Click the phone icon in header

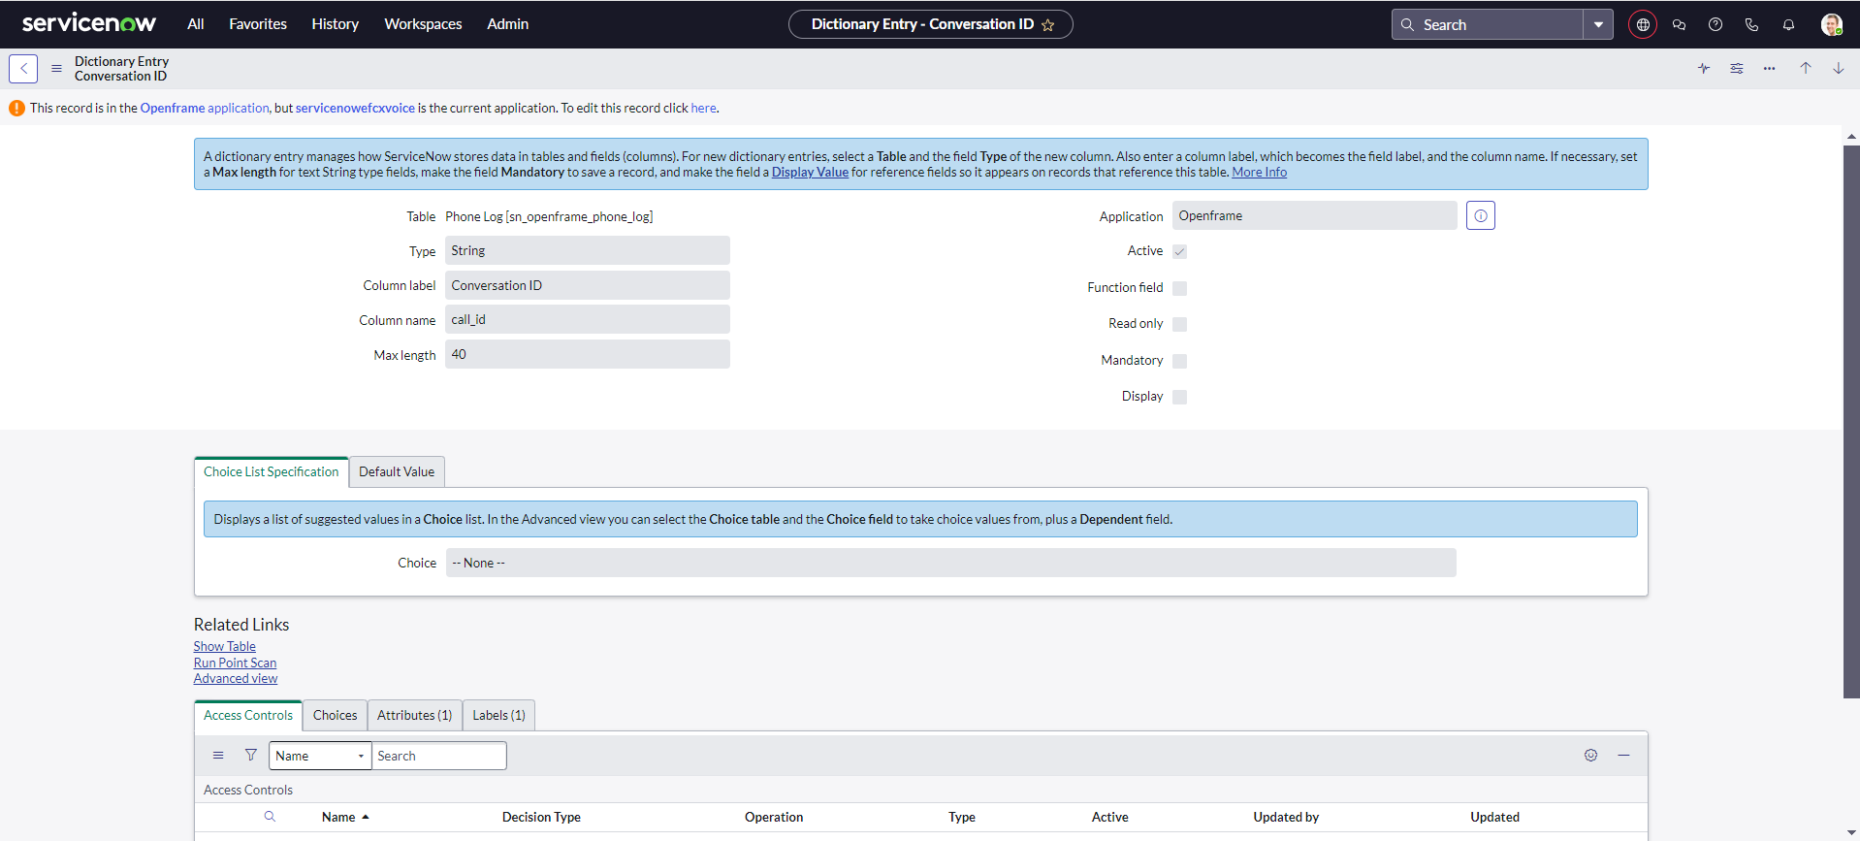1751,25
